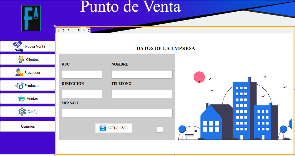295x156 pixels.
Task: Click the DATOS DE LA EMPRESA heading
Action: [166, 48]
